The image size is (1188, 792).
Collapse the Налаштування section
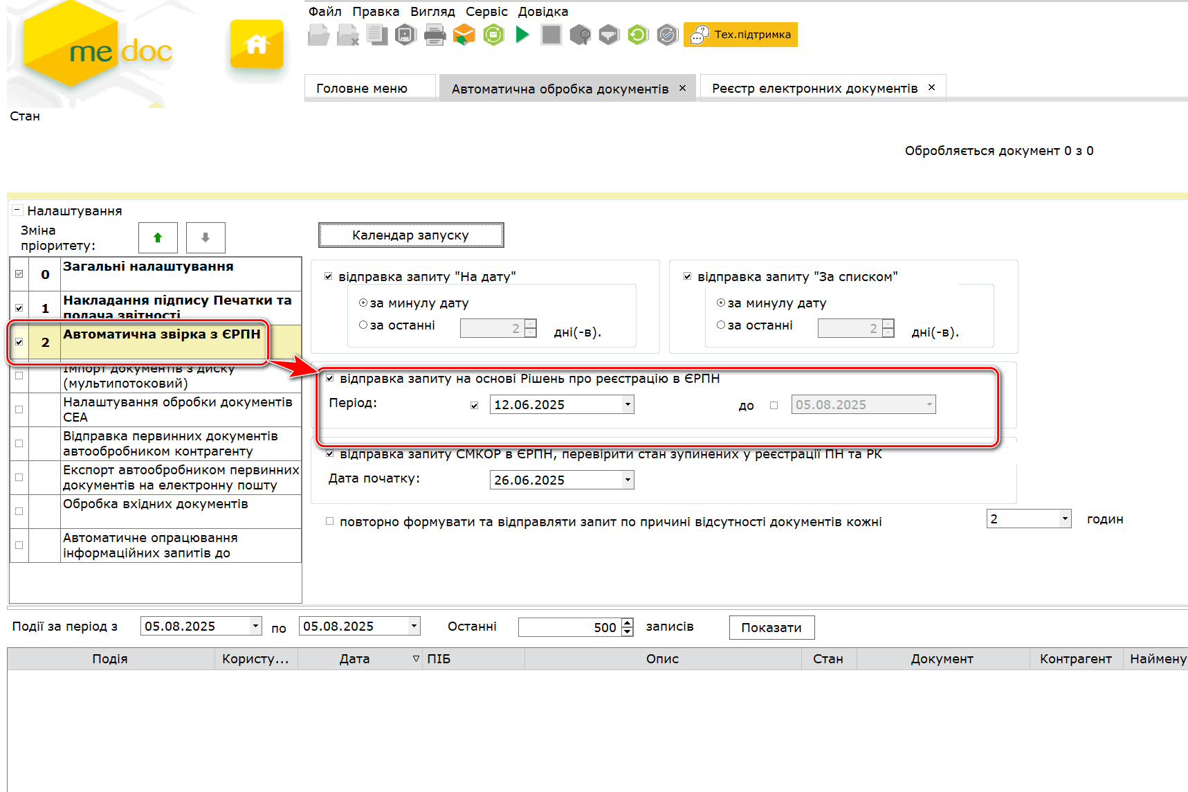pyautogui.click(x=17, y=210)
